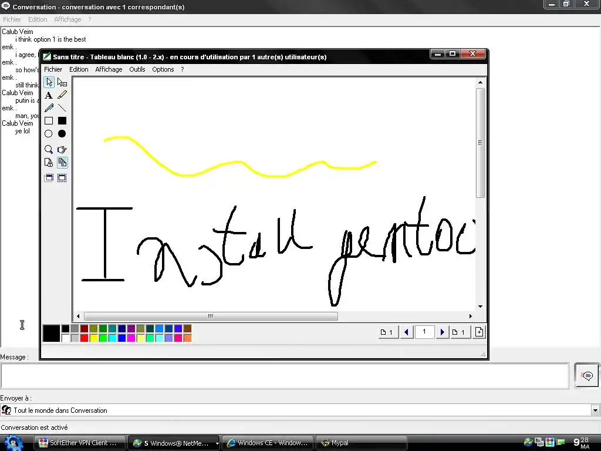Image resolution: width=601 pixels, height=451 pixels.
Task: Click the whiteboard scroll up arrow
Action: pyautogui.click(x=480, y=82)
